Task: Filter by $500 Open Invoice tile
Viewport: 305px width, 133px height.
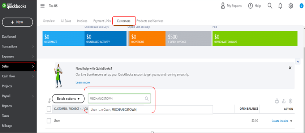Action: point(189,38)
